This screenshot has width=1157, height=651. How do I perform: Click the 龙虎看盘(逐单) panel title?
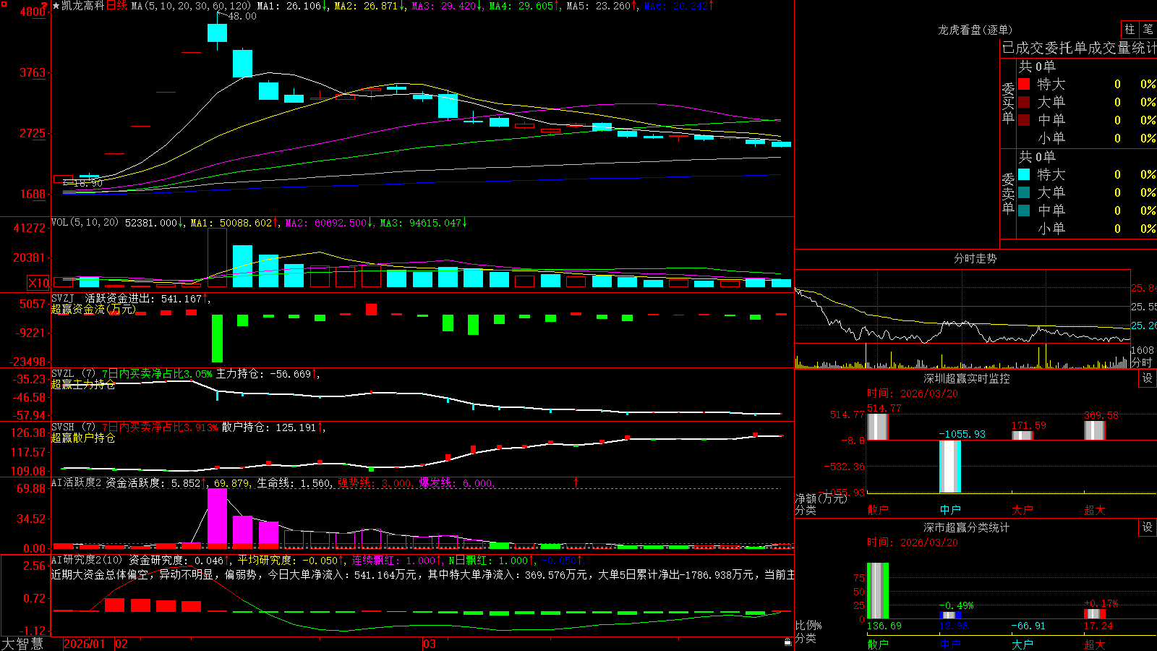[x=975, y=30]
